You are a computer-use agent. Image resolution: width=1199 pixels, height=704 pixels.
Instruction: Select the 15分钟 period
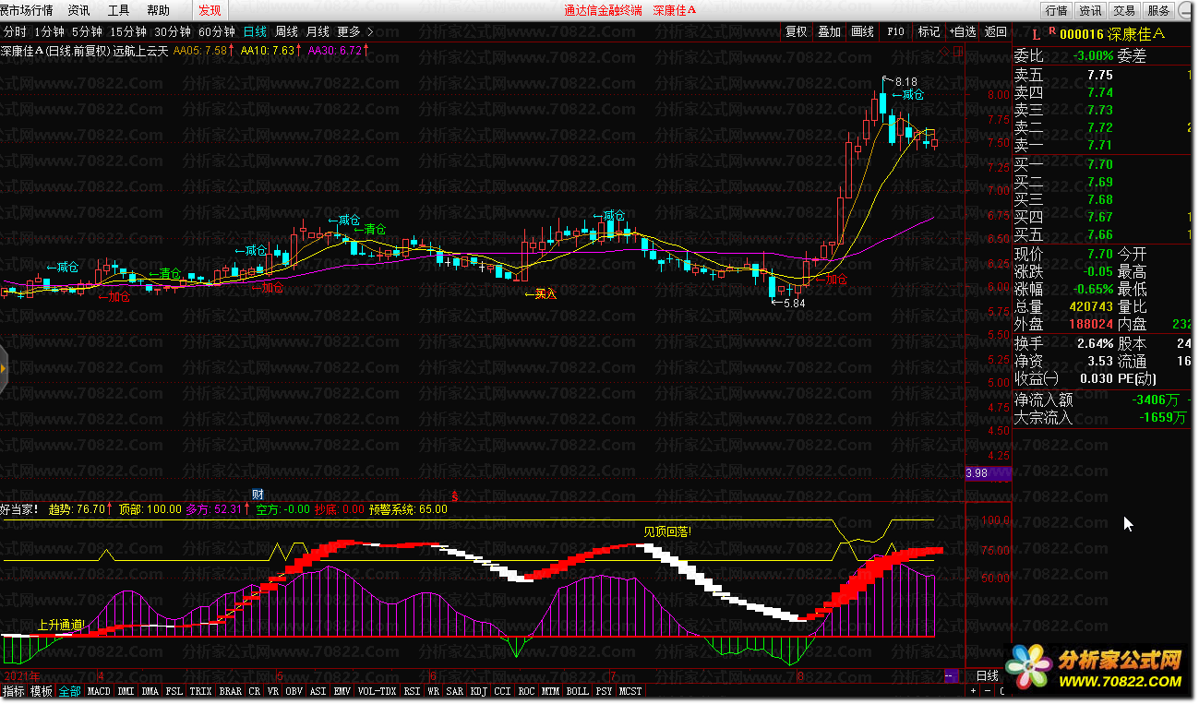128,31
